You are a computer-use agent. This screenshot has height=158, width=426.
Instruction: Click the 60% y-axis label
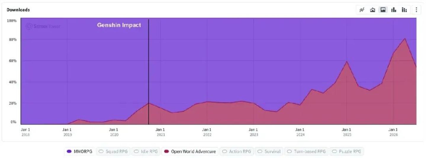pos(12,61)
